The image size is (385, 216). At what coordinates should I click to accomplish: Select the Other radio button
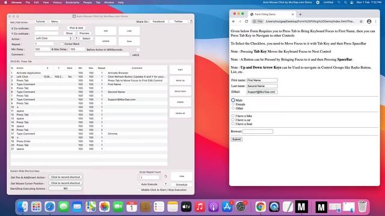tap(233, 108)
